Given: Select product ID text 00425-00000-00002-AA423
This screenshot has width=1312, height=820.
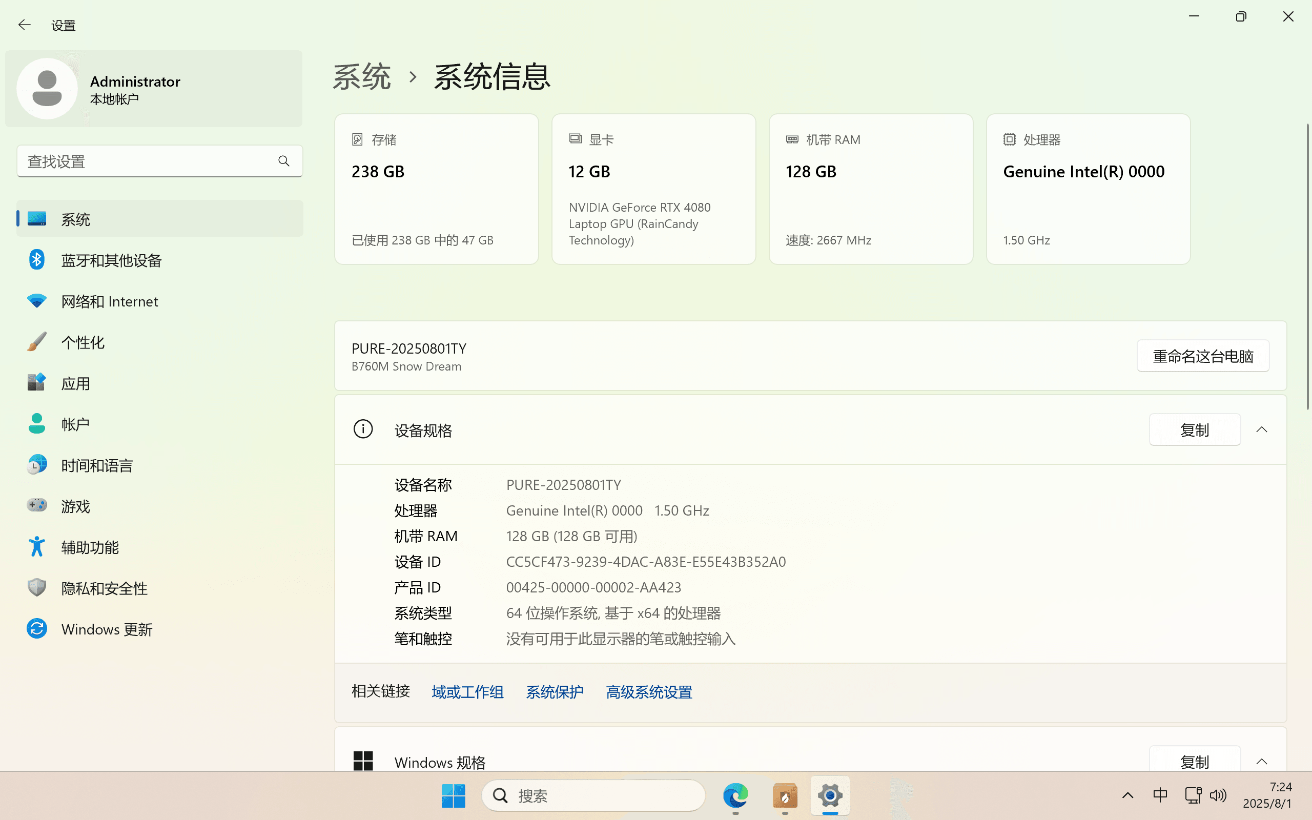Looking at the screenshot, I should coord(593,587).
